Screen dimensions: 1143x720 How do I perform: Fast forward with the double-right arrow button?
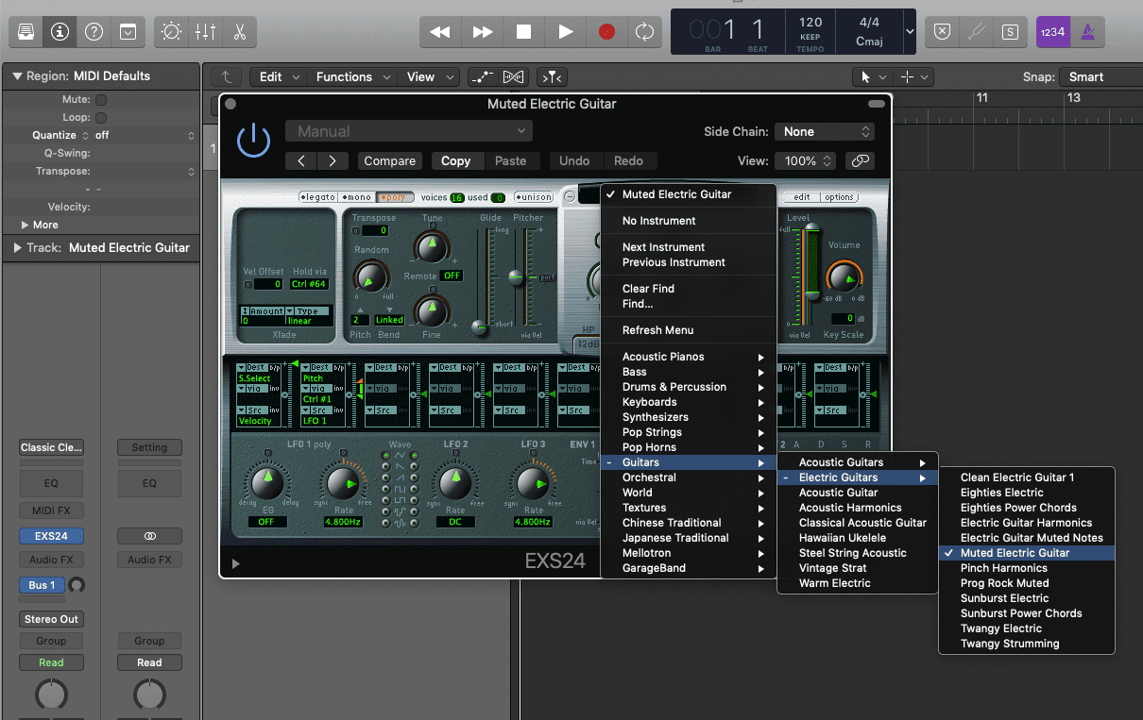(x=482, y=31)
